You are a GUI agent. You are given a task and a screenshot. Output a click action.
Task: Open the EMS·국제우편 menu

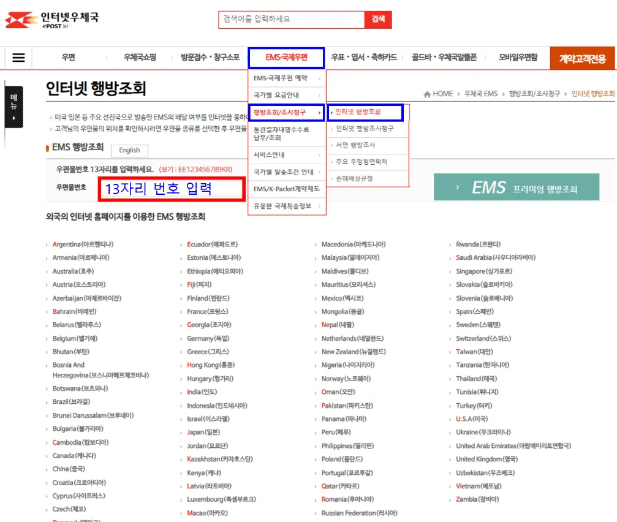tap(286, 58)
